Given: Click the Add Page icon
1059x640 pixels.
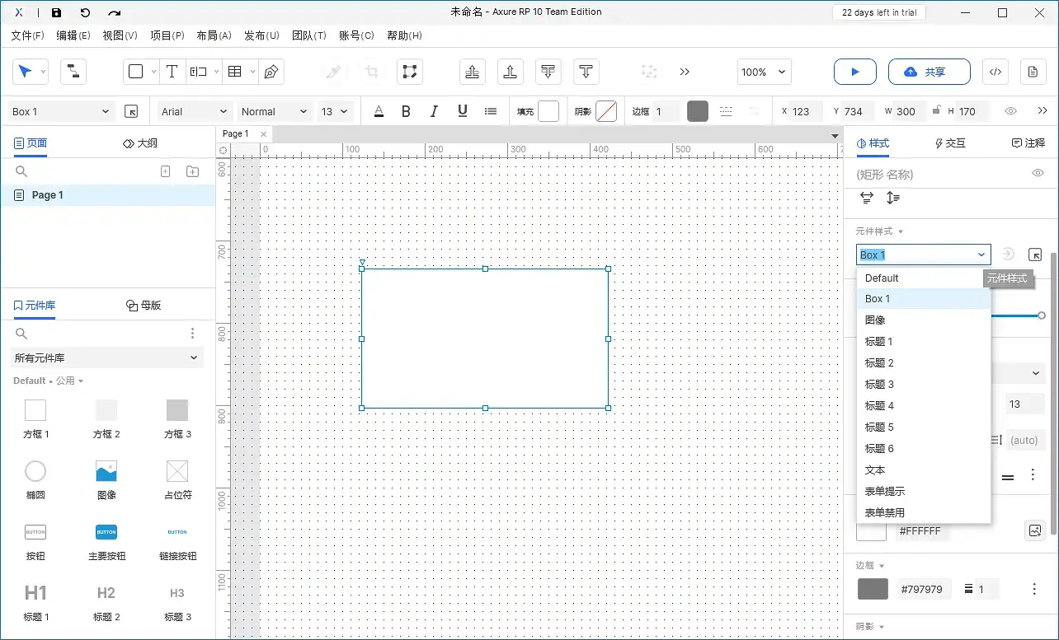Looking at the screenshot, I should (165, 171).
